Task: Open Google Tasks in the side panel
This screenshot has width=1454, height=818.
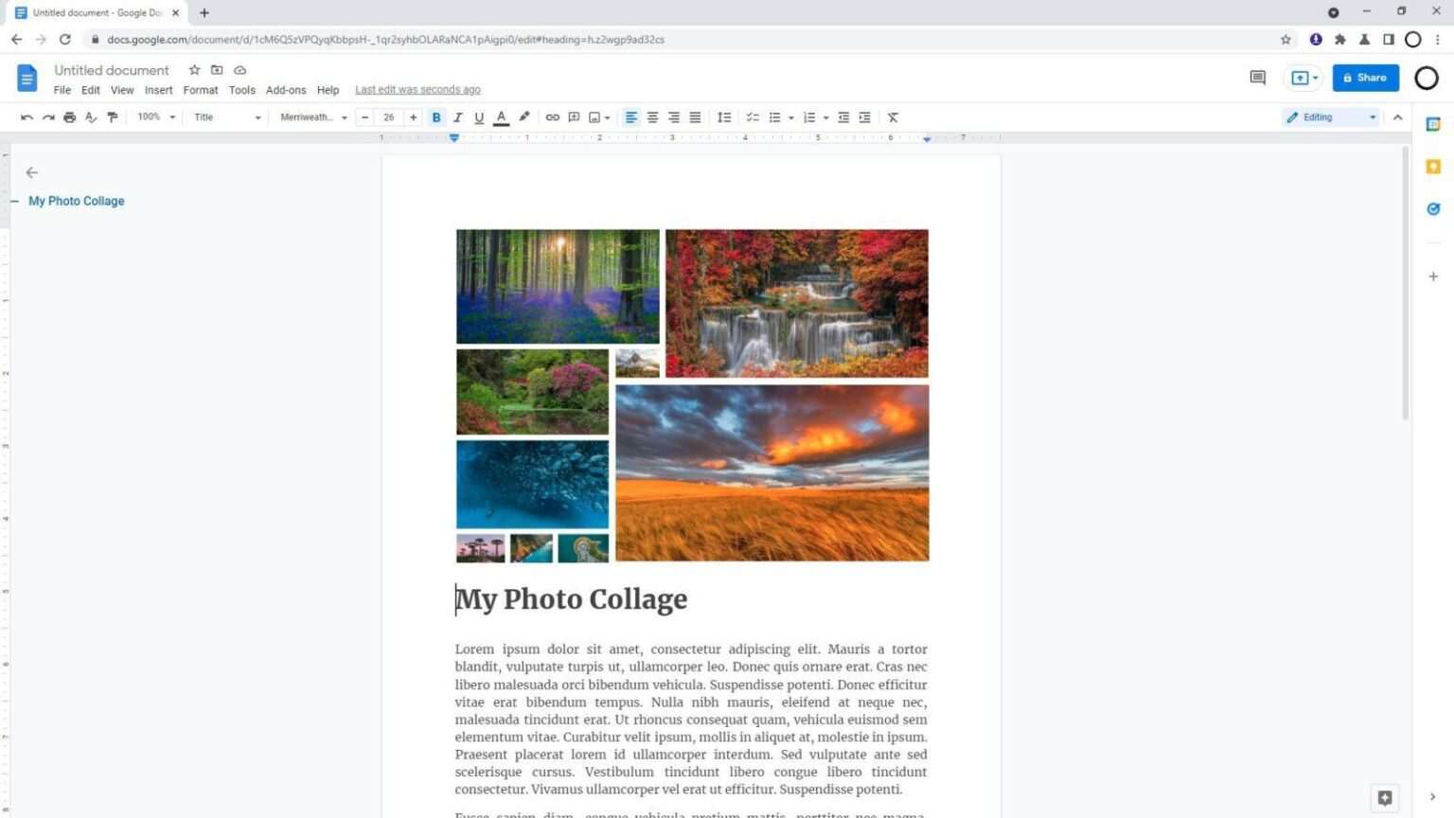Action: click(1432, 208)
